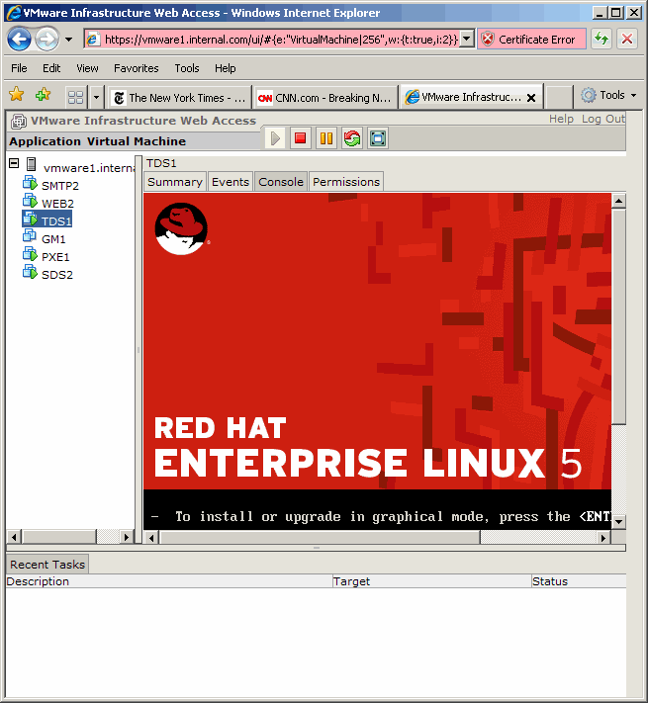Click the Certificate Error button
The image size is (648, 703).
(530, 40)
